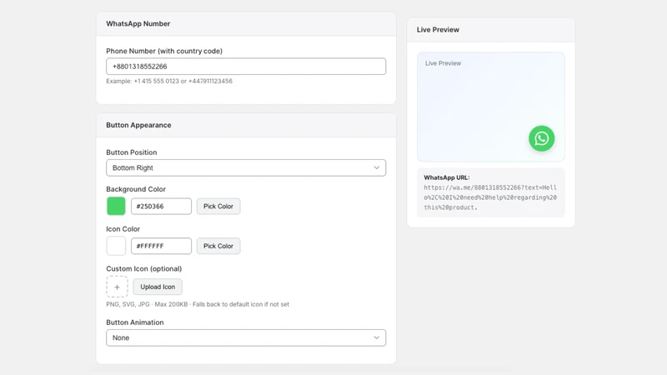Click the WhatsApp Number section header
Screen dimensions: 667x375
138,24
